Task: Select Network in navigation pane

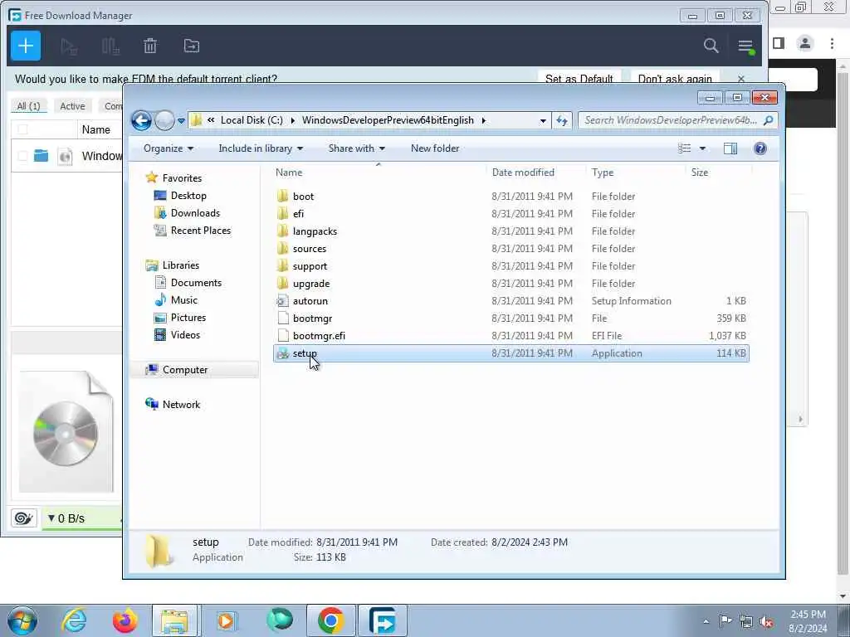Action: 181,405
